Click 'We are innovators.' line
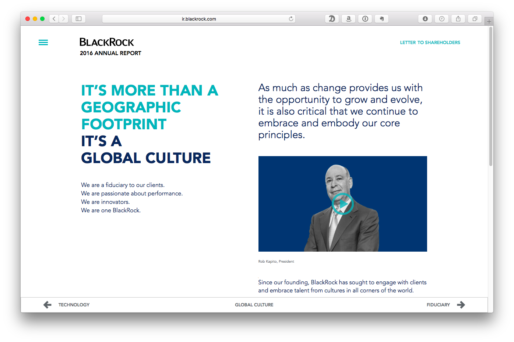 pos(105,202)
